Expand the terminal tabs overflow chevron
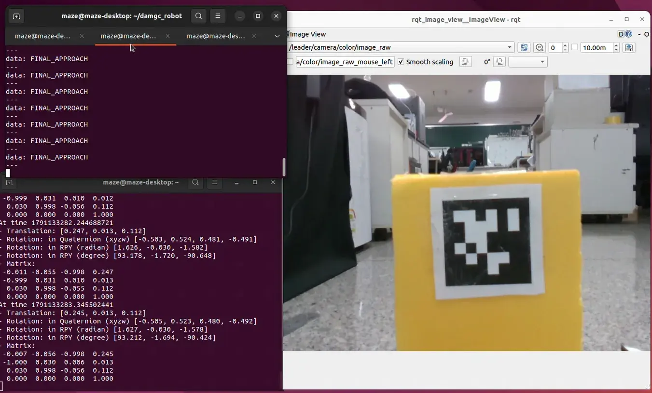 point(277,36)
